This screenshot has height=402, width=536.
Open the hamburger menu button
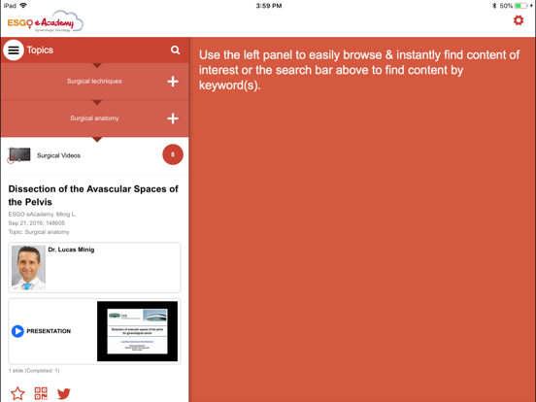coord(14,50)
